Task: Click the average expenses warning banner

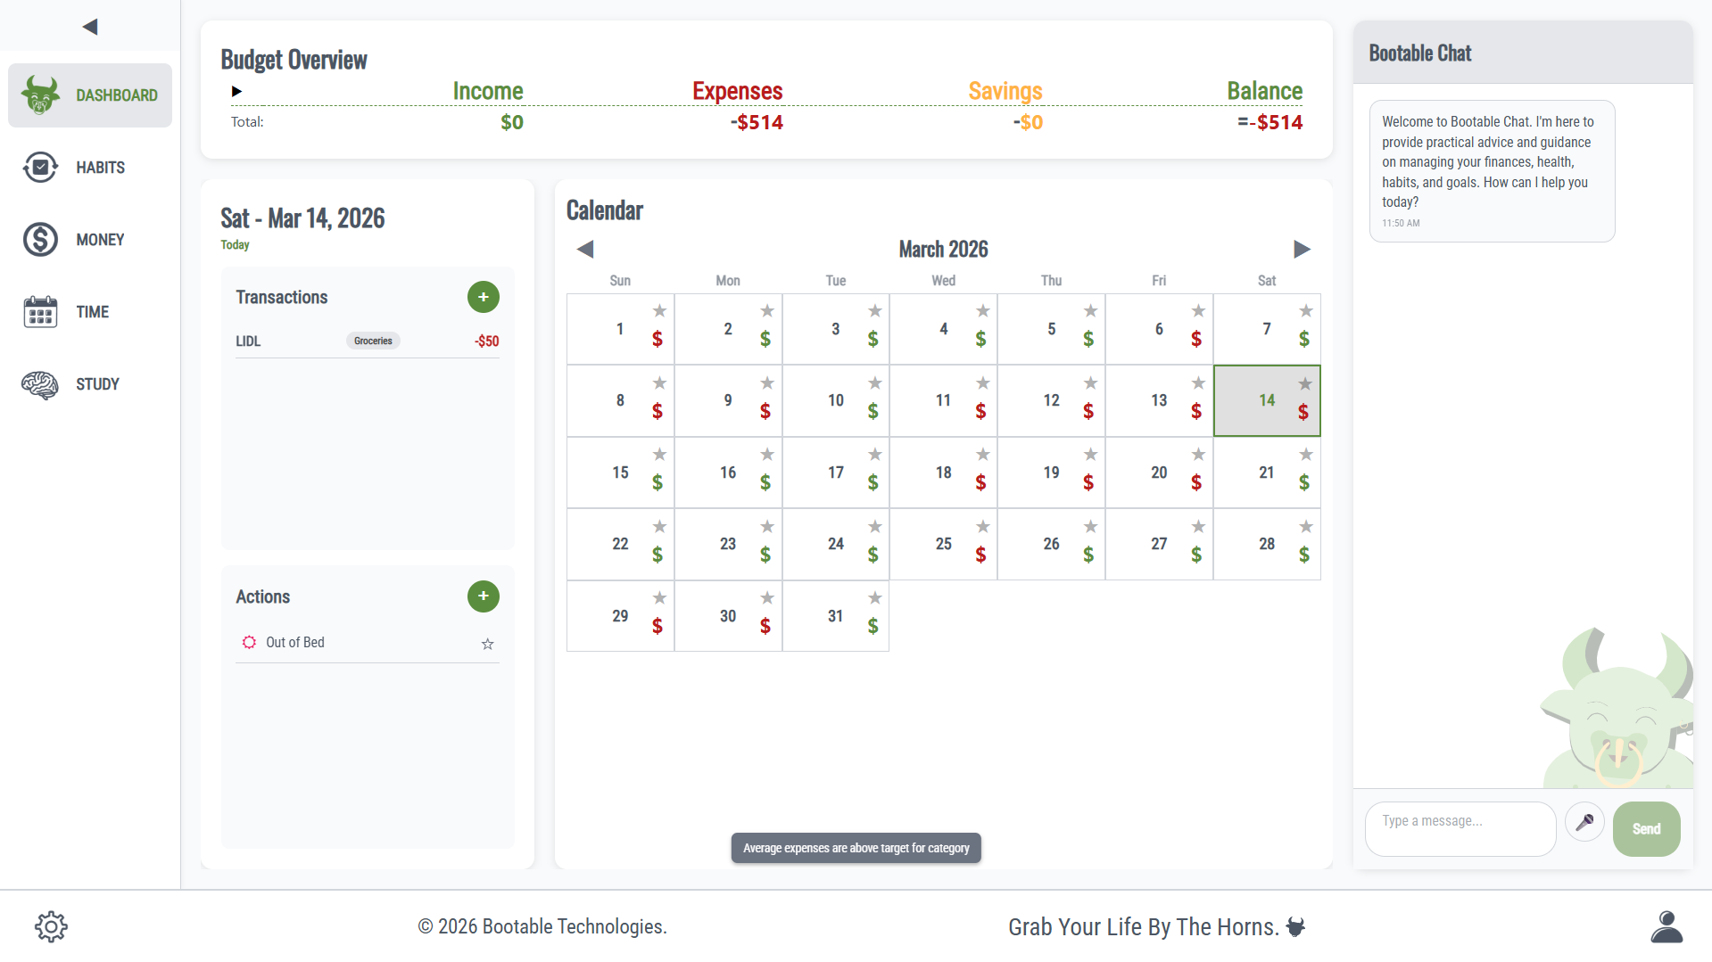Action: (855, 847)
